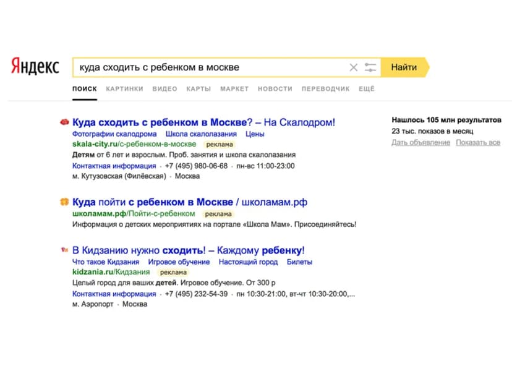The image size is (512, 379).
Task: Open the Фотографии скалодрома sitelink
Action: point(114,134)
